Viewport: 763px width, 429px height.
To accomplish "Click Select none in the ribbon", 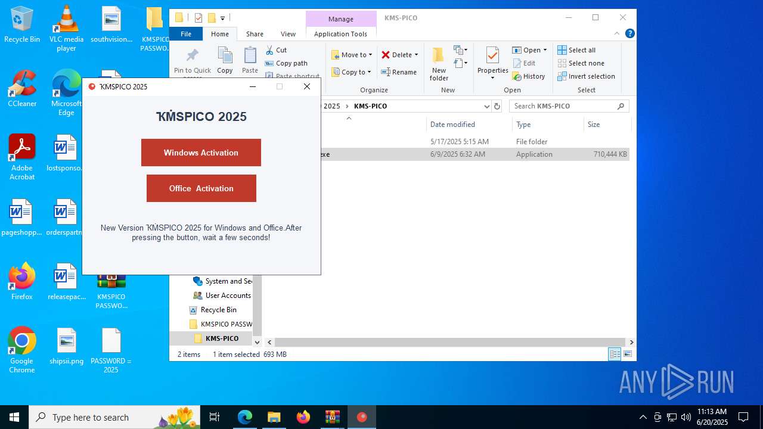I will pos(581,63).
